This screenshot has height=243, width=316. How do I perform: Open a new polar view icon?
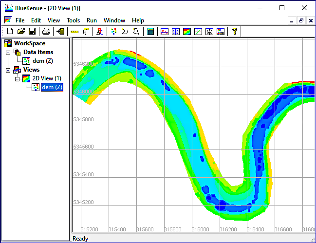coord(176,32)
